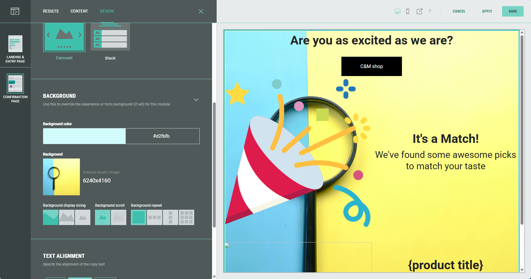
Task: Switch to desktop preview mode
Action: tap(397, 11)
